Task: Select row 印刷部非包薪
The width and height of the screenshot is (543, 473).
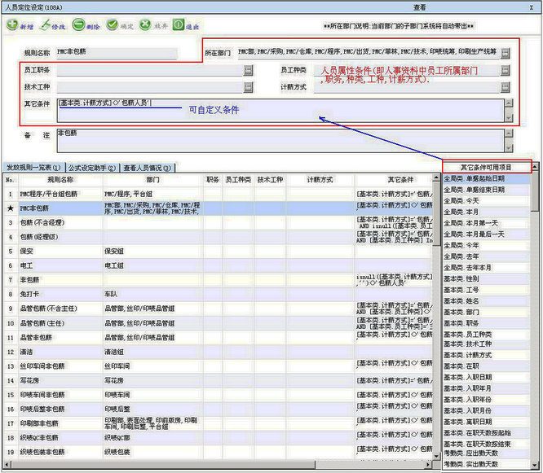Action: (x=219, y=423)
